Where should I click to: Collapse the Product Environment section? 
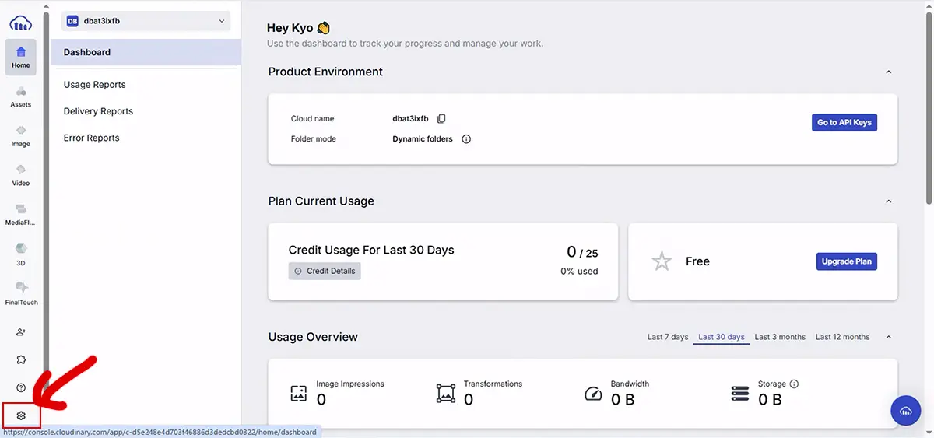tap(889, 72)
